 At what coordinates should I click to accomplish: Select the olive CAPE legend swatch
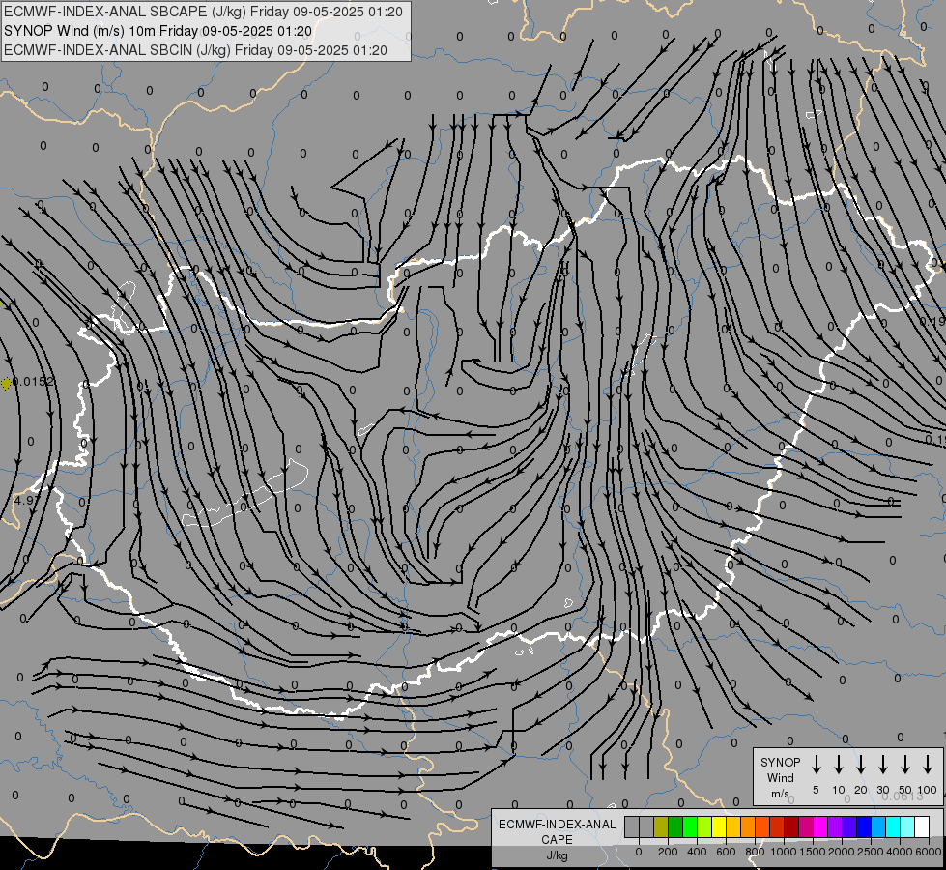pyautogui.click(x=661, y=826)
